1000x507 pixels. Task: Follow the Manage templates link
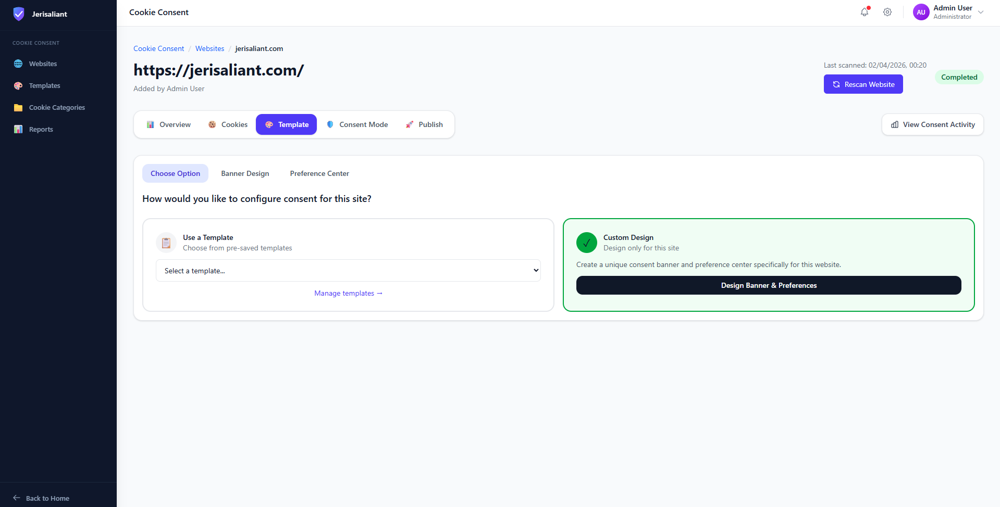pos(348,293)
